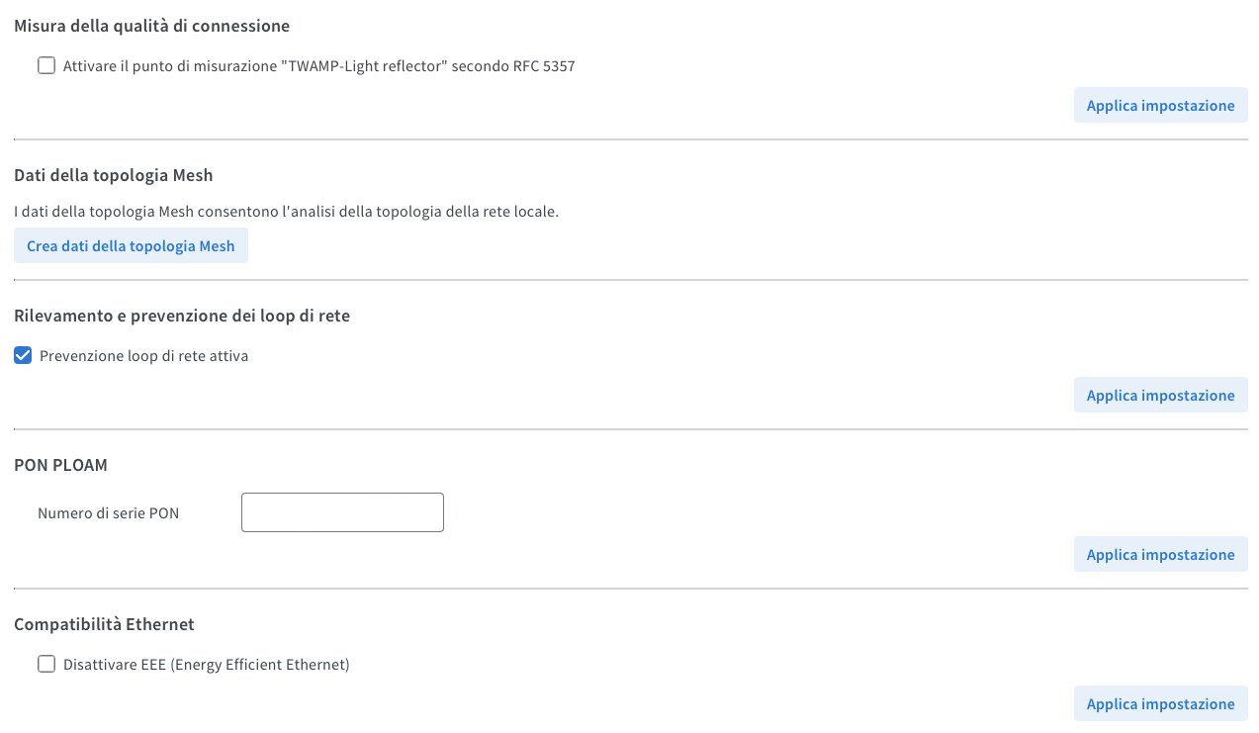Viewport: 1259px width, 733px height.
Task: Tick the Disattivare EEE checkbox
Action: point(46,665)
